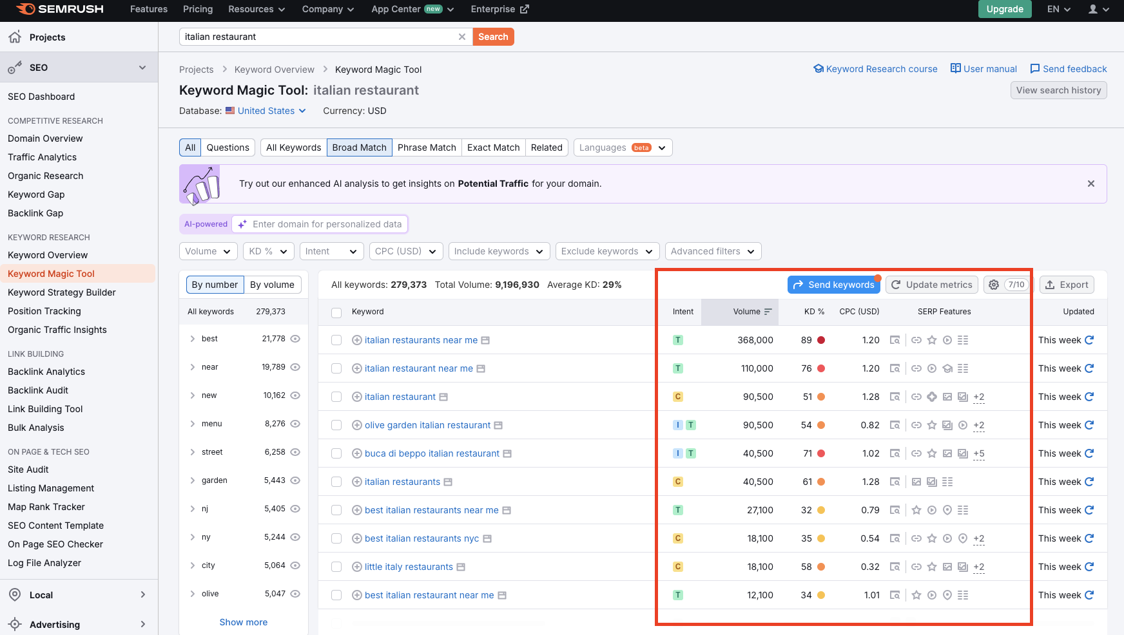Open the KD % filter dropdown
This screenshot has height=635, width=1124.
tap(269, 251)
